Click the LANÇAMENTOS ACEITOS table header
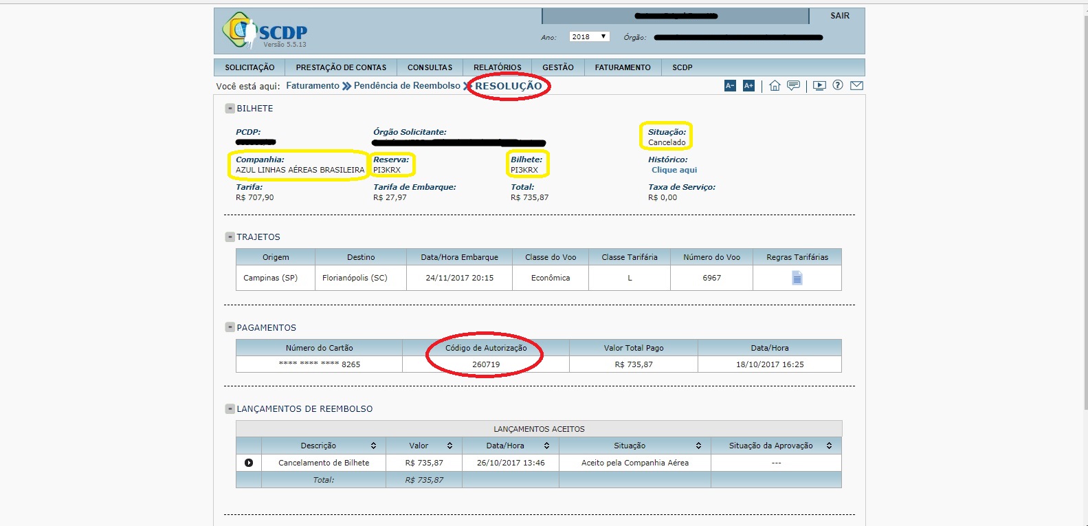1088x526 pixels. 539,428
